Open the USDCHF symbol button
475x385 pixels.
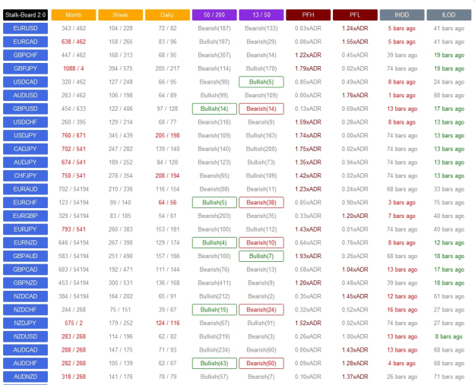pyautogui.click(x=25, y=122)
